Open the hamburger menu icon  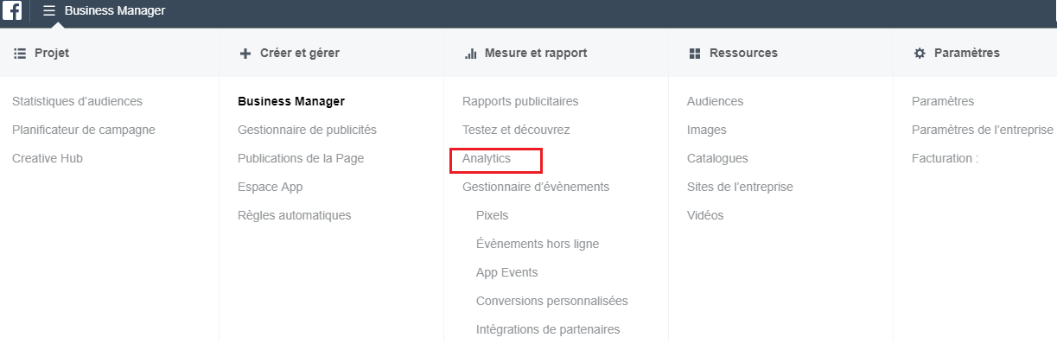(x=49, y=11)
